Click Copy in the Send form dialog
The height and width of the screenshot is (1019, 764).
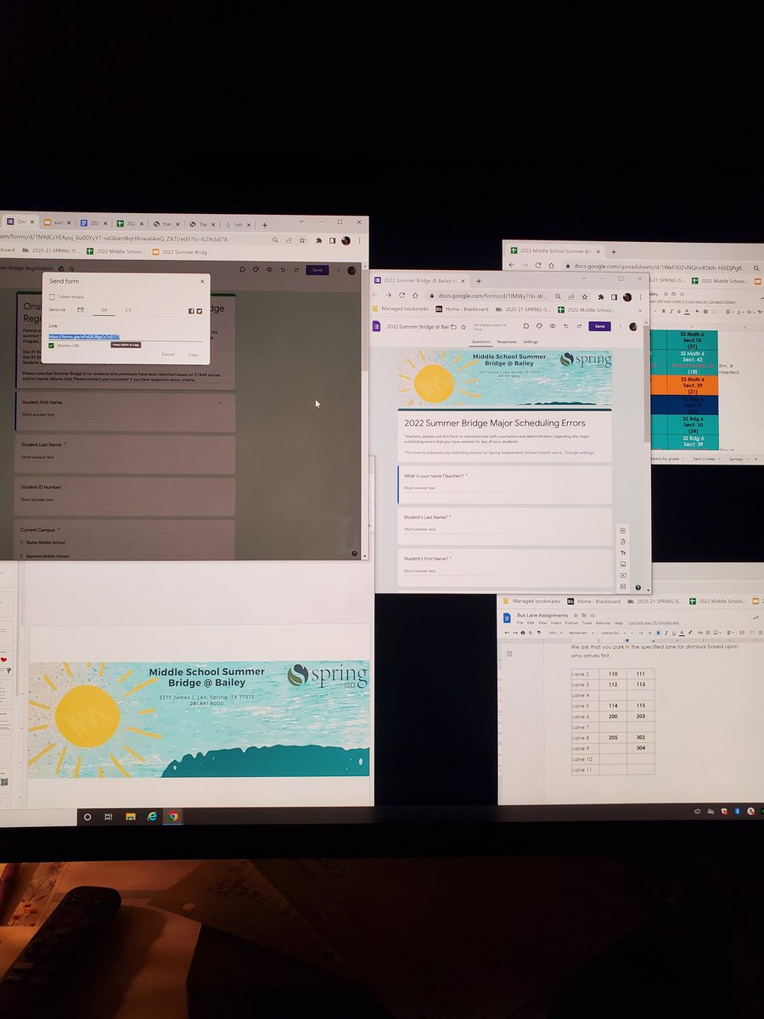[194, 355]
